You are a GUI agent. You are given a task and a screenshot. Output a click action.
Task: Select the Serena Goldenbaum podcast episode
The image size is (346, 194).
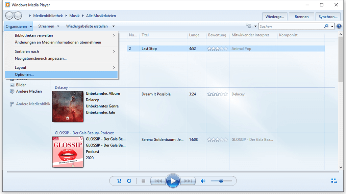point(163,140)
